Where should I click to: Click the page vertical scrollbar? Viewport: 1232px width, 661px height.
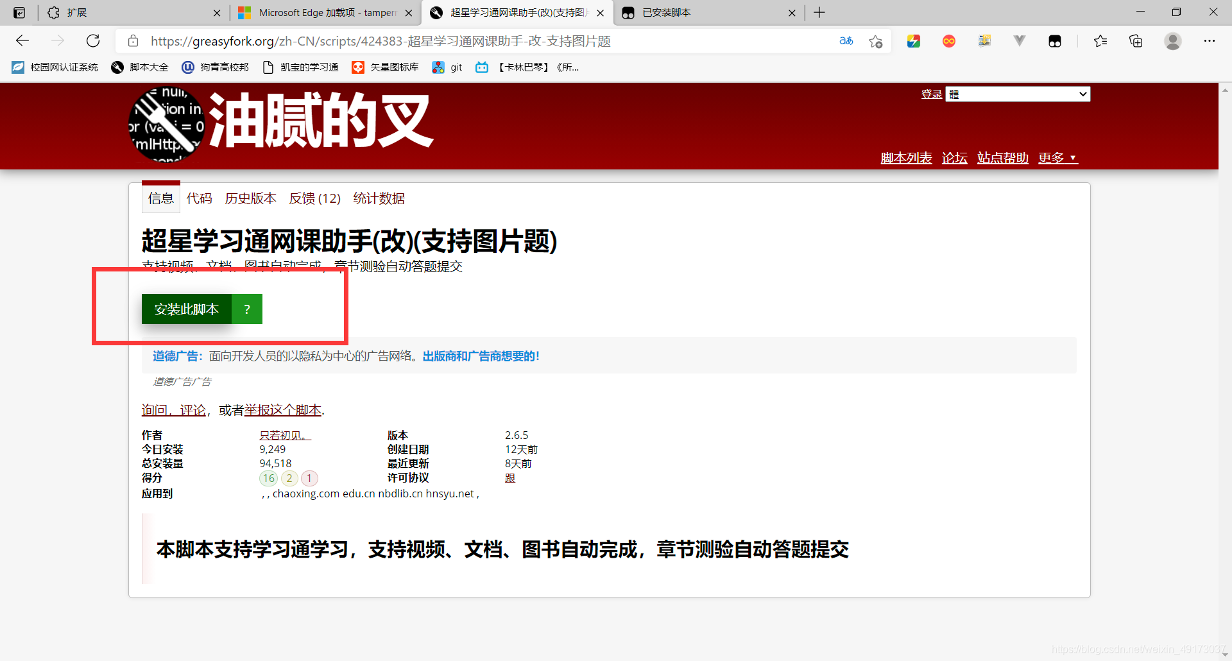point(1225,371)
